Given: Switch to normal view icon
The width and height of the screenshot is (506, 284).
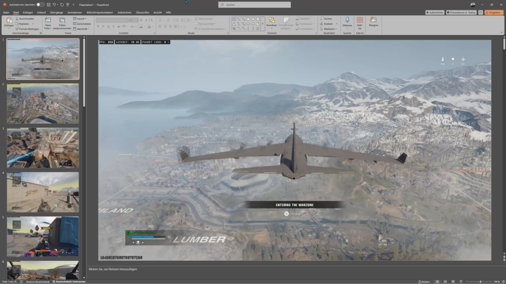Looking at the screenshot, I should pyautogui.click(x=437, y=282).
